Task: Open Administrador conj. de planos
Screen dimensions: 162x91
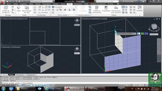Action: coord(116,10)
